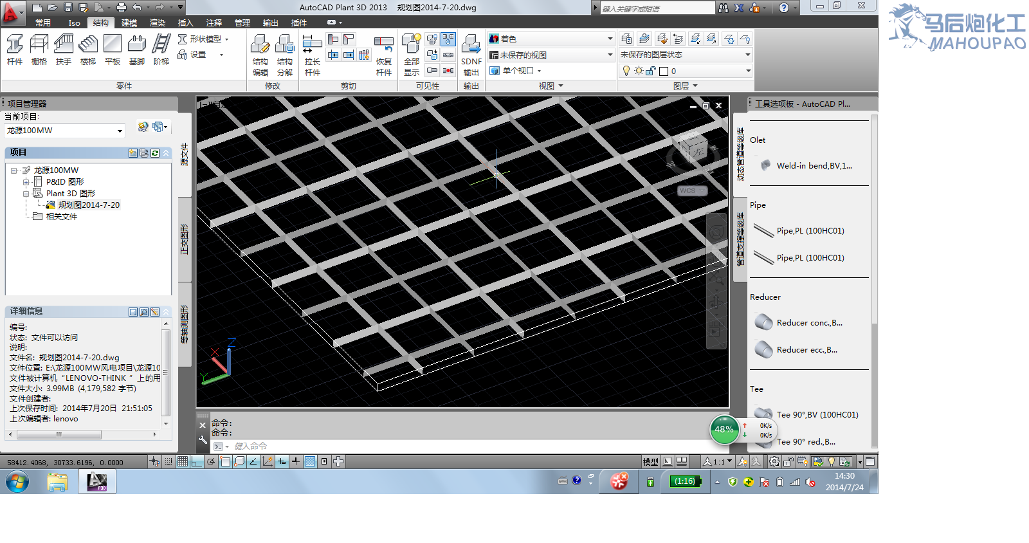Toggle snap mode in status bar
The height and width of the screenshot is (543, 1029).
coord(168,461)
